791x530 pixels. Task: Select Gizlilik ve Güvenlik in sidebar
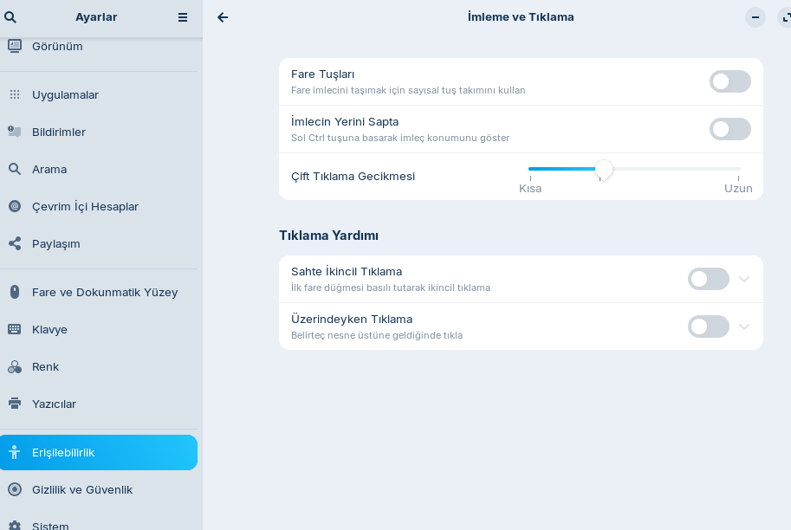(82, 489)
